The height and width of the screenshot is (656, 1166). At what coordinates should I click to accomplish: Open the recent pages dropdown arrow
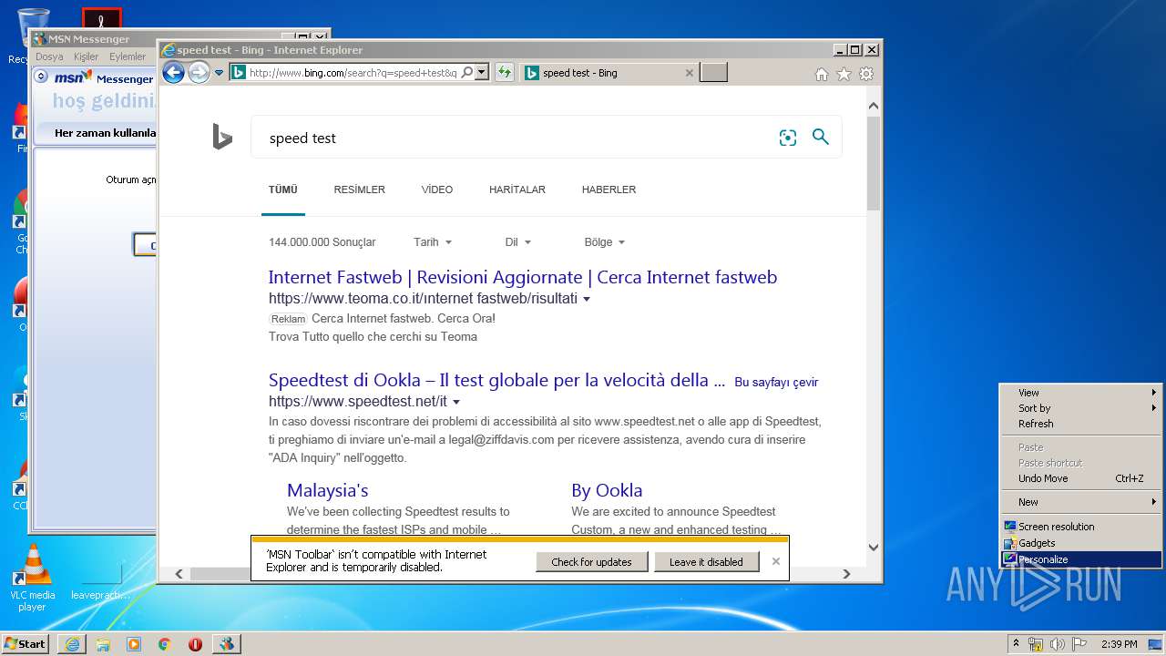point(219,73)
